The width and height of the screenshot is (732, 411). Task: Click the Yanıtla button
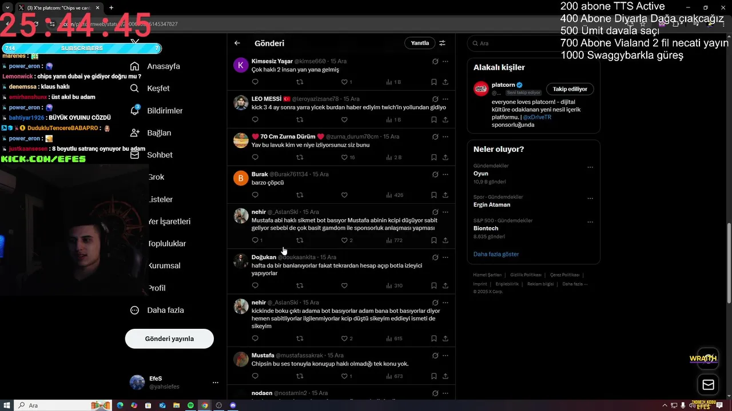(x=420, y=43)
